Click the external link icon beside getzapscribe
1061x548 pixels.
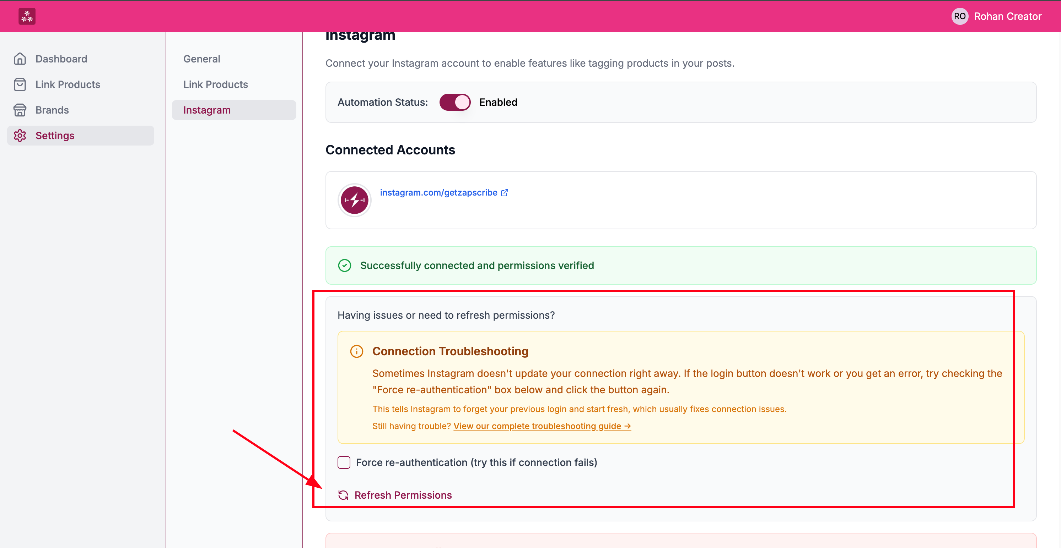(505, 192)
